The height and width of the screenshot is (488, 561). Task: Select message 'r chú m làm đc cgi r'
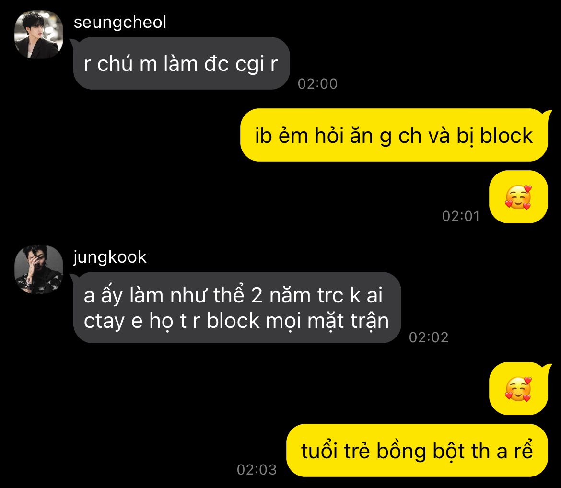tap(181, 63)
